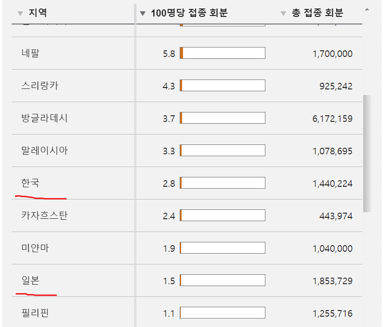Select the 말레이시아 row
The height and width of the screenshot is (327, 383).
pyautogui.click(x=187, y=151)
